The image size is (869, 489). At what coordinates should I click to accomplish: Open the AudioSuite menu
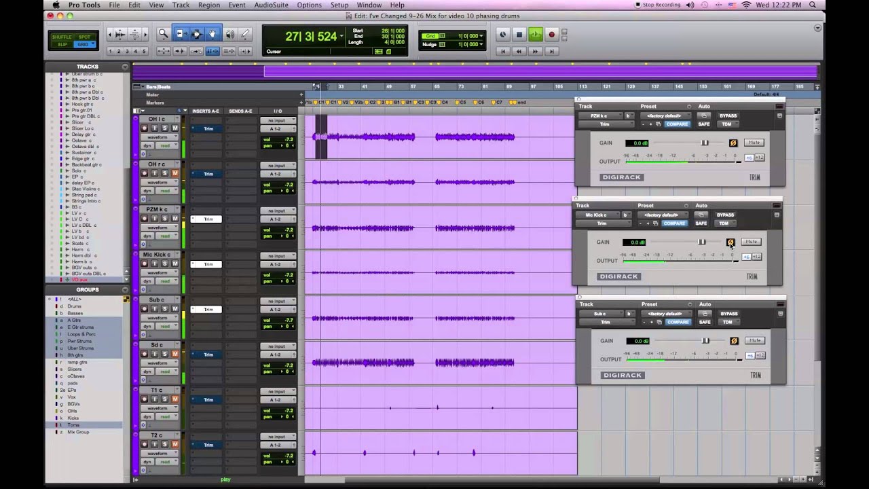click(x=271, y=5)
